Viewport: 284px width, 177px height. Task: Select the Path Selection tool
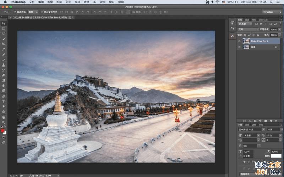pos(4,107)
